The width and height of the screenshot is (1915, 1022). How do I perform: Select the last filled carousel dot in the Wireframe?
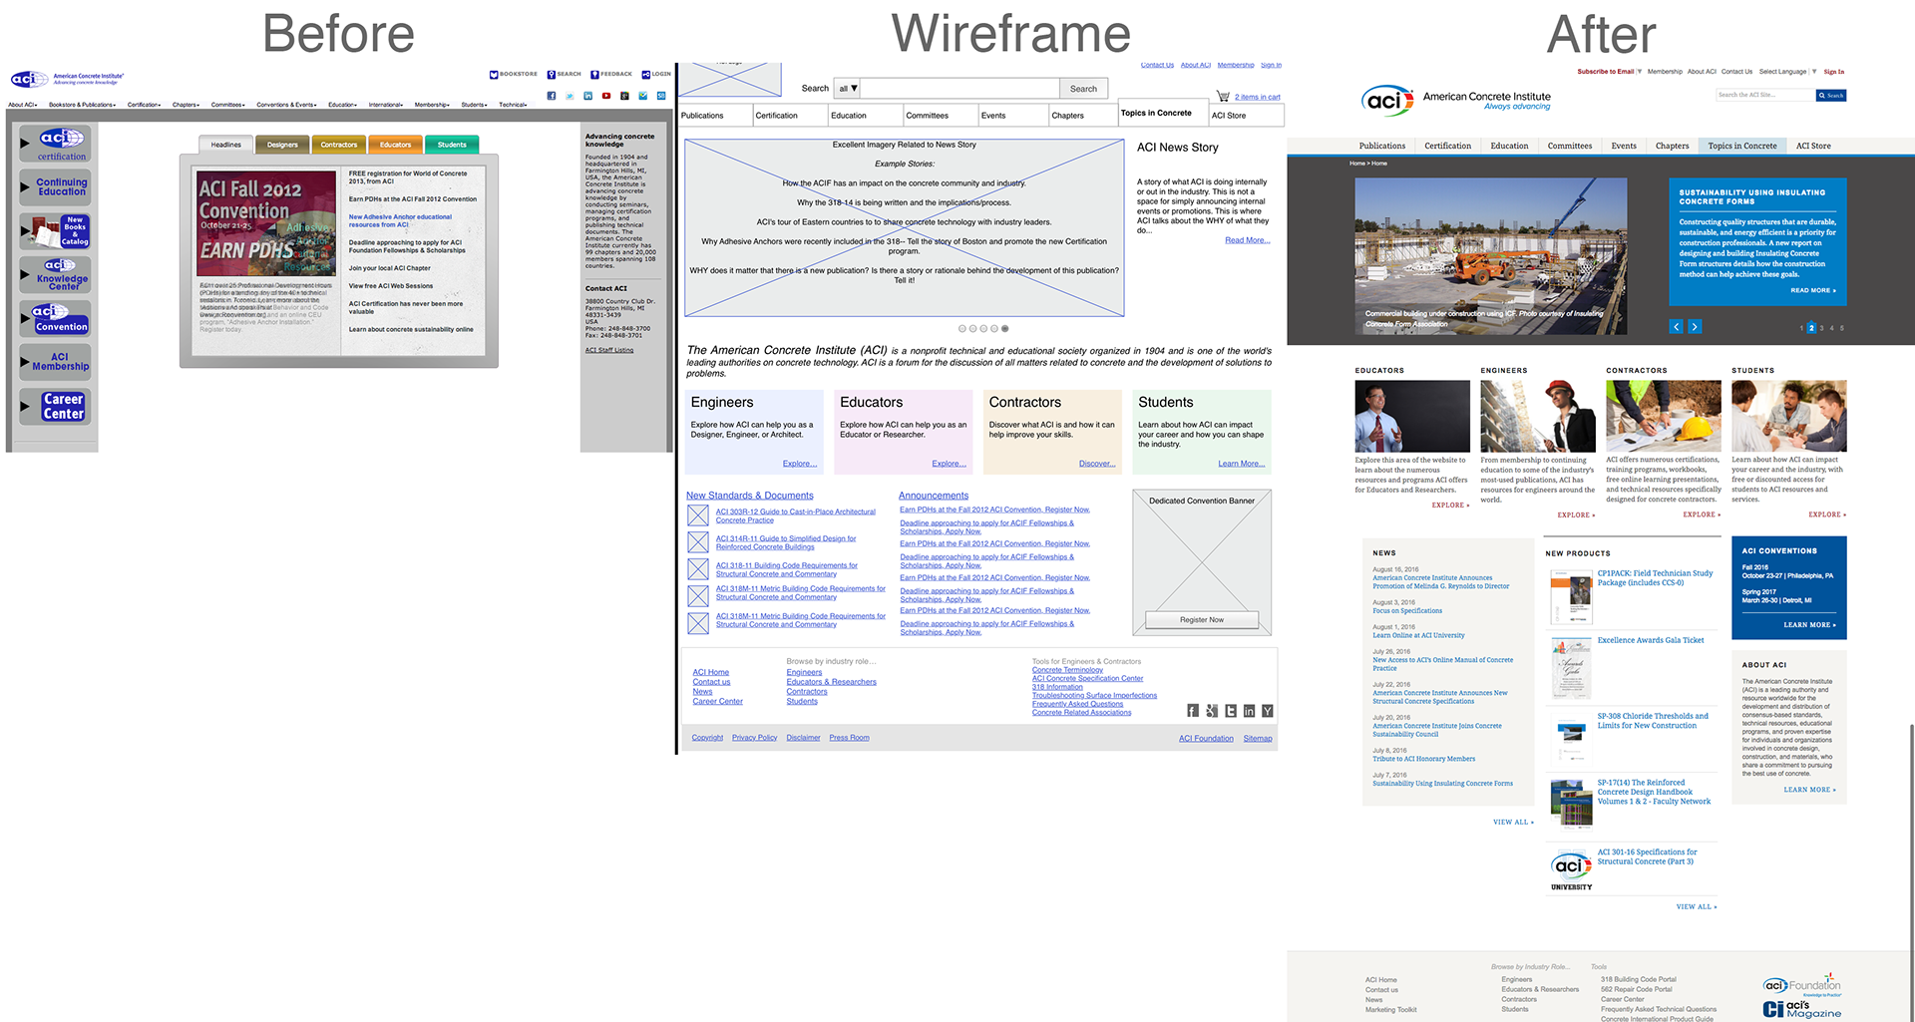tap(1004, 328)
